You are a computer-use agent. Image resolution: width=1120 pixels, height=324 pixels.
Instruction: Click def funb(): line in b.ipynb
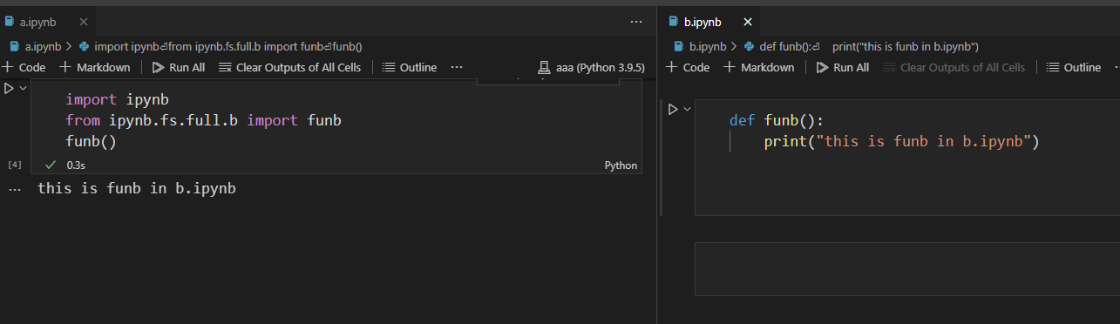[776, 120]
